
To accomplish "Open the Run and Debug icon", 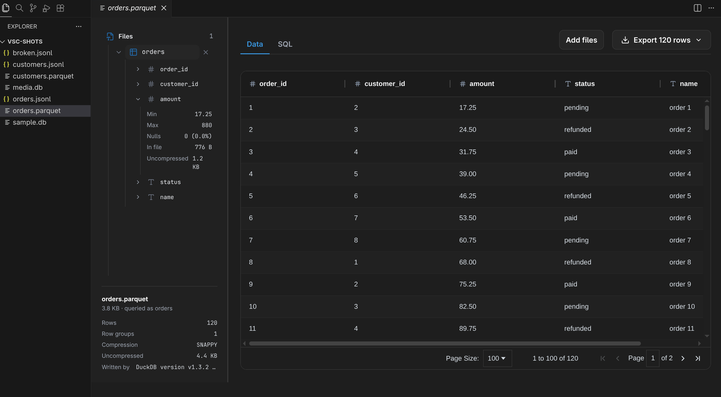I will click(x=46, y=8).
